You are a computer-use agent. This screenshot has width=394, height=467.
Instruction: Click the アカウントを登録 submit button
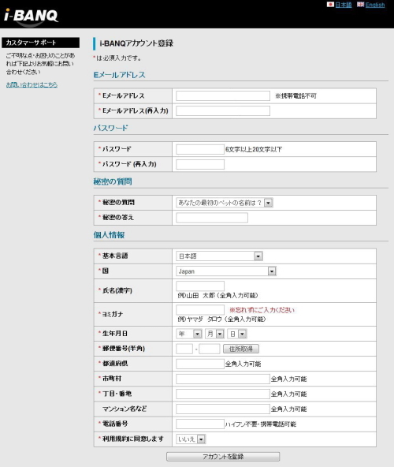tap(223, 457)
